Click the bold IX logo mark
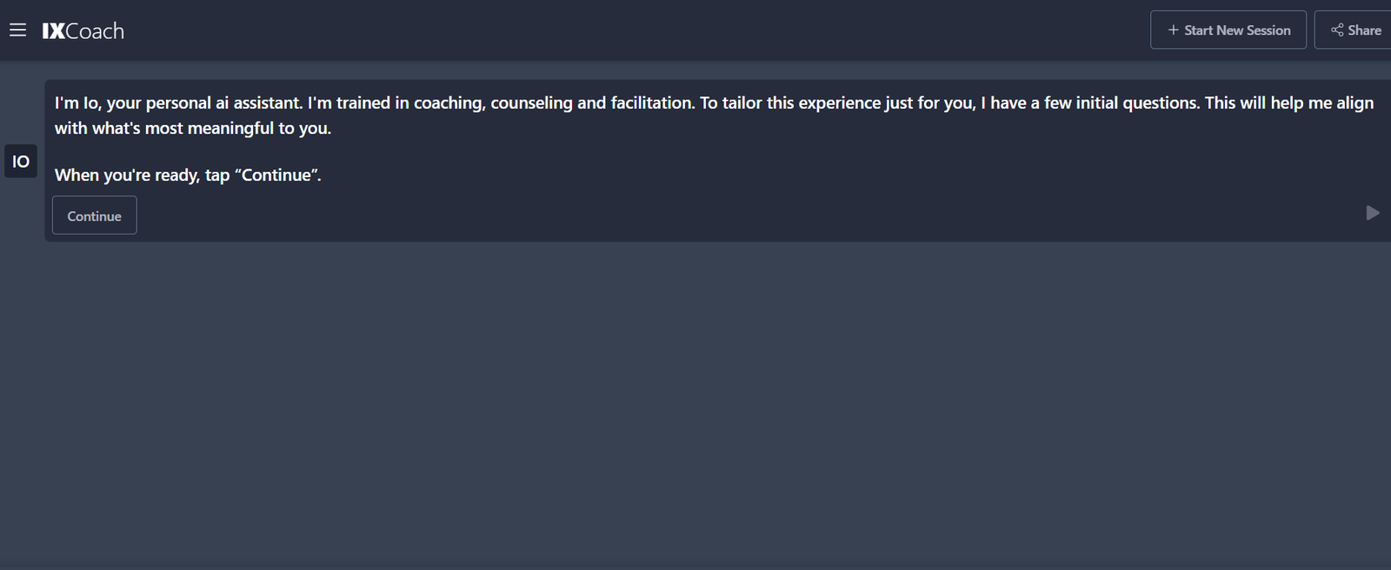The image size is (1391, 570). point(53,31)
